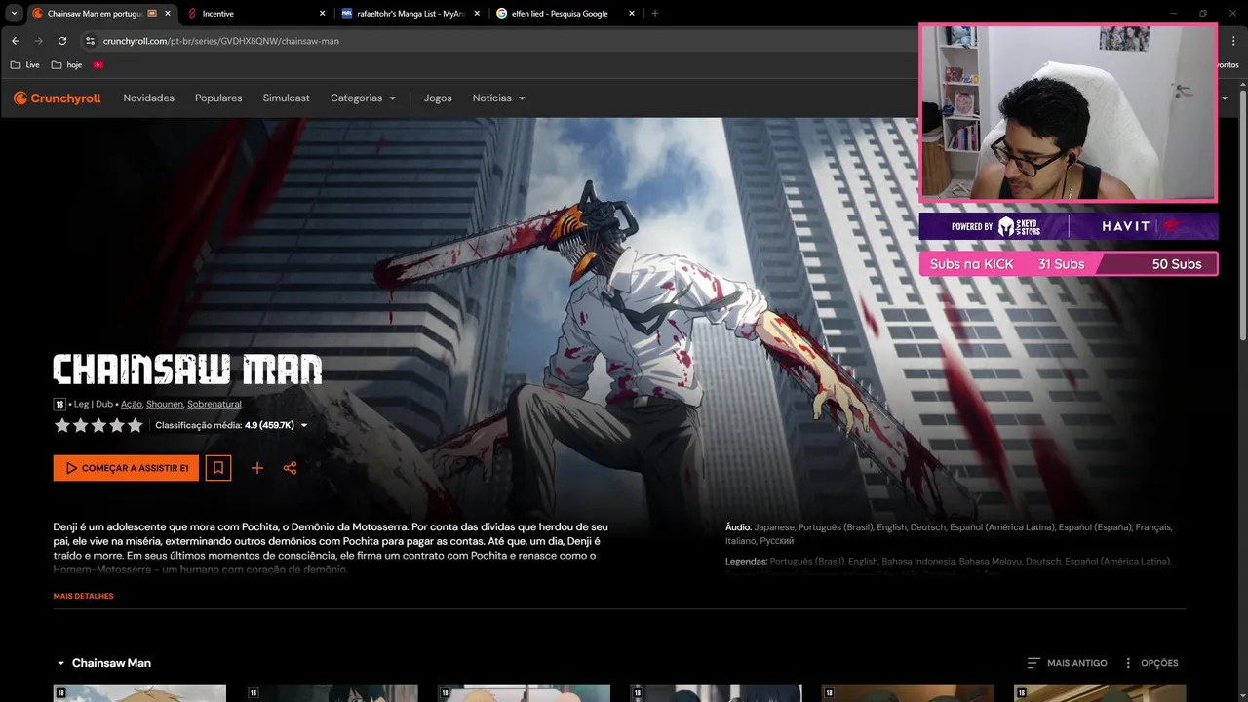Switch to the elfen lied Google tab
The image size is (1248, 702).
(x=565, y=14)
